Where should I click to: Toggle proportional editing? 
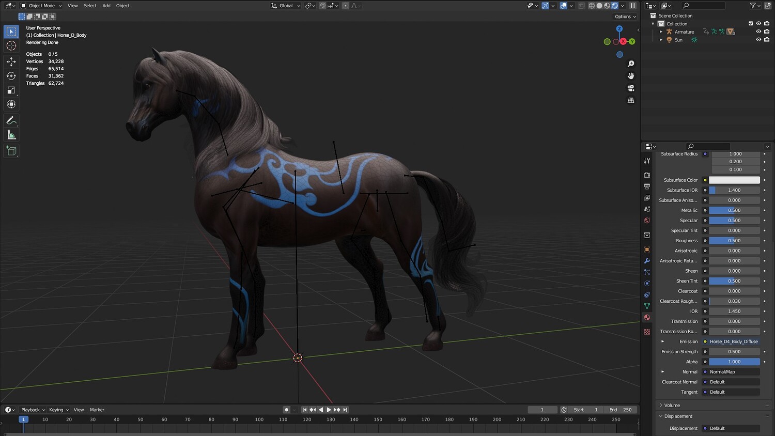346,6
